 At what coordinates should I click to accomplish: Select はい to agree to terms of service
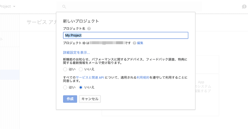point(65,87)
